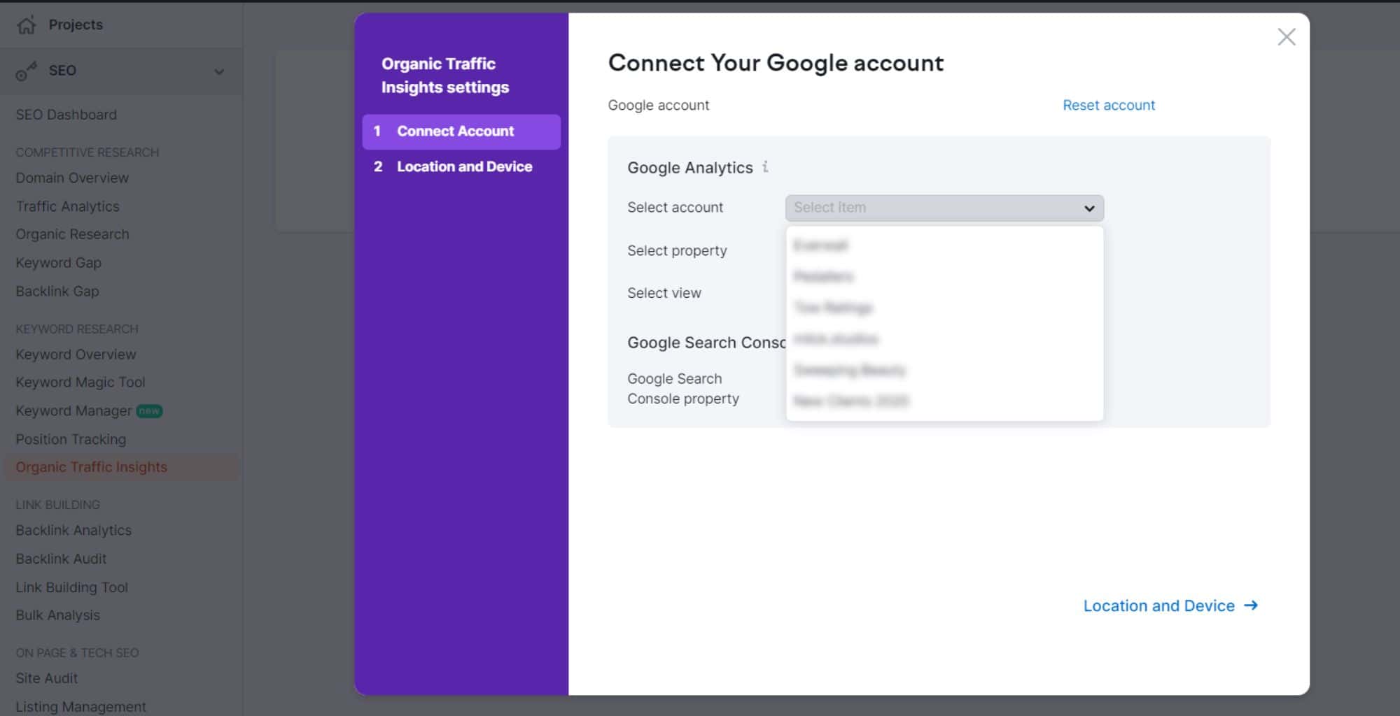
Task: Go to Location and Device next link
Action: coord(1170,606)
